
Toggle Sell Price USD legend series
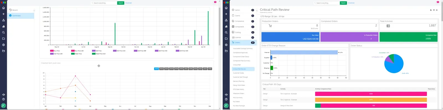click(x=56, y=54)
